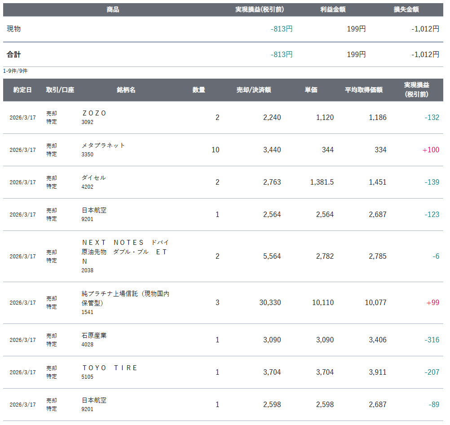Select the ダイセル stock name
The image size is (450, 425).
point(94,178)
